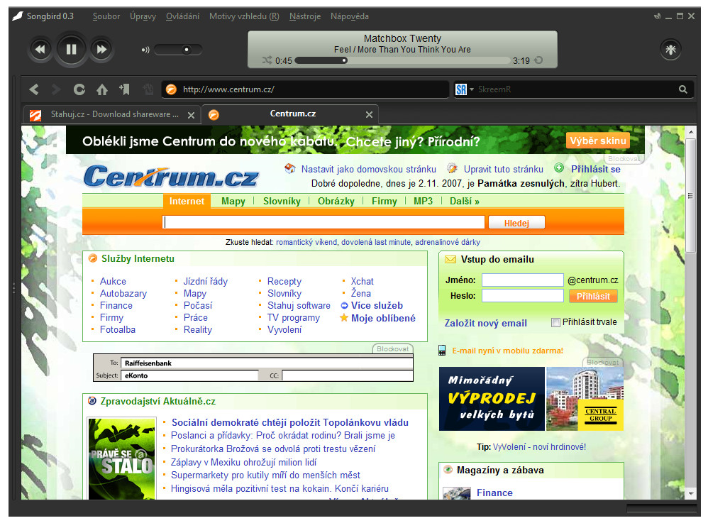Image resolution: width=708 pixels, height=528 pixels.
Task: Click the Heslo password field
Action: coord(522,296)
